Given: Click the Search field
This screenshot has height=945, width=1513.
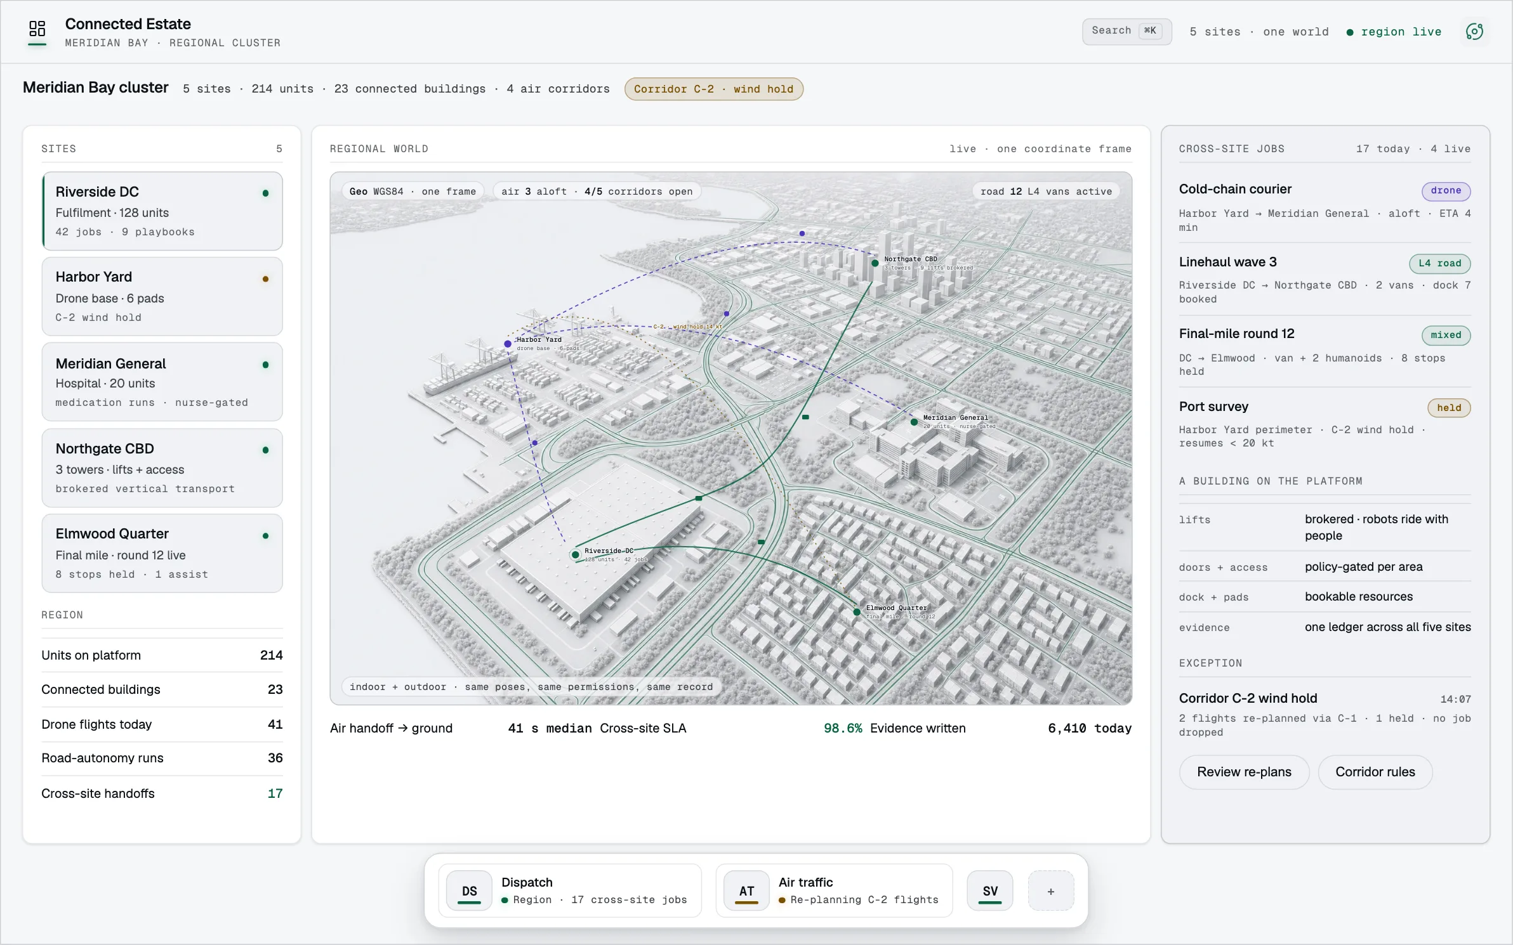Looking at the screenshot, I should [1126, 31].
